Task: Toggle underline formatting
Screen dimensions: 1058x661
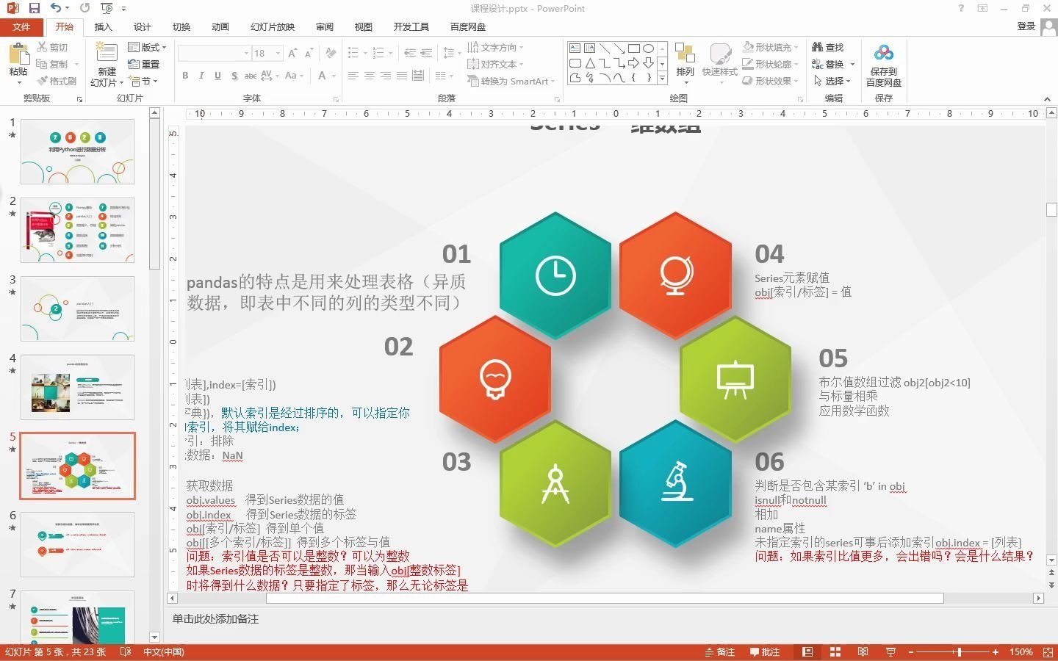Action: pos(217,75)
